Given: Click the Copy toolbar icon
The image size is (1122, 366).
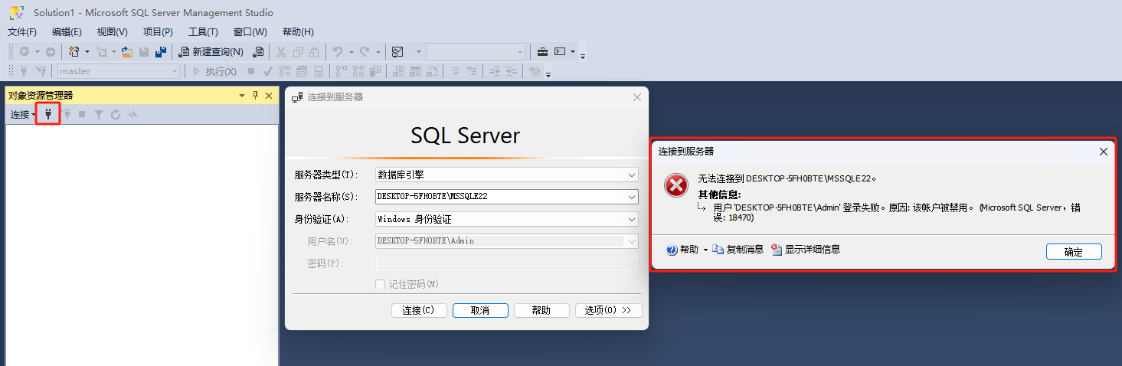Looking at the screenshot, I should [298, 51].
